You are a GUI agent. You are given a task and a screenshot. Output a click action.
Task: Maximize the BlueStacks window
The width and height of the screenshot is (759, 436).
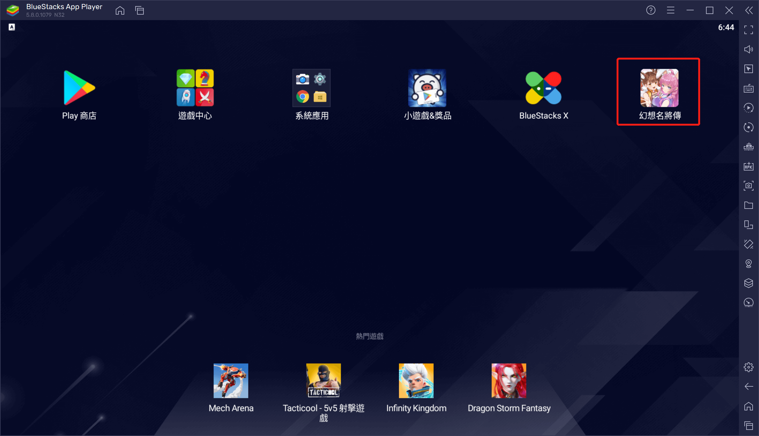pyautogui.click(x=710, y=10)
